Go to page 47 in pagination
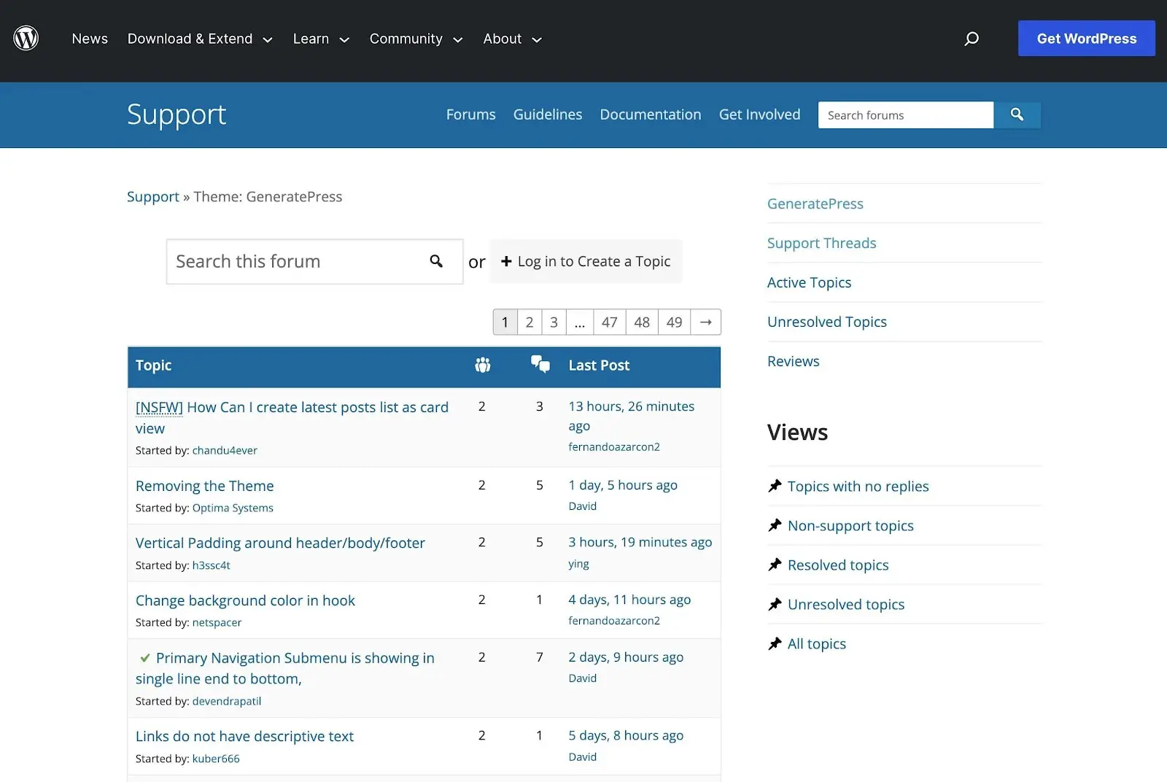The width and height of the screenshot is (1167, 782). coord(610,322)
